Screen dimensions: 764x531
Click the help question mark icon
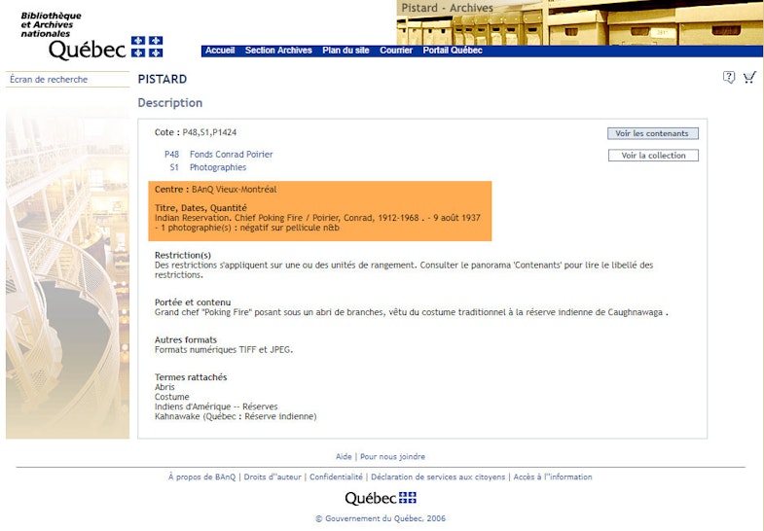(729, 78)
